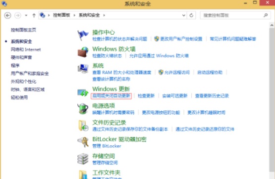Click the search magnifier icon
Screen dimensions: 275x179
pyautogui.click(x=266, y=15)
